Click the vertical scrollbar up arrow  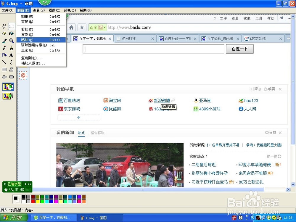(293, 16)
